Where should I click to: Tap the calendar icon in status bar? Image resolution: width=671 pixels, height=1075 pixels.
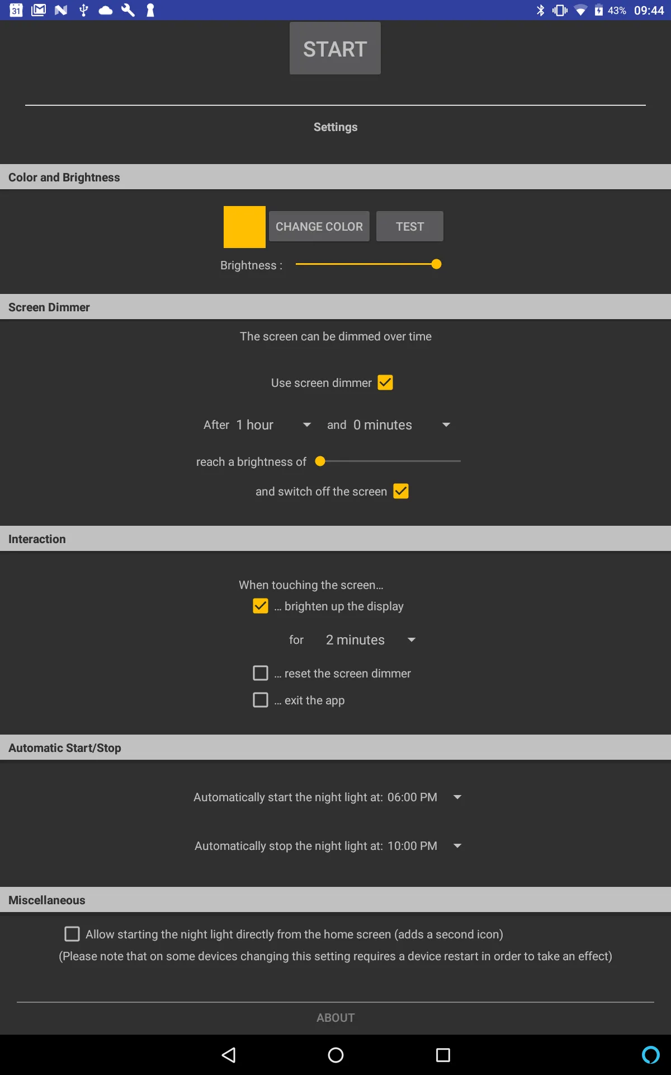click(16, 10)
